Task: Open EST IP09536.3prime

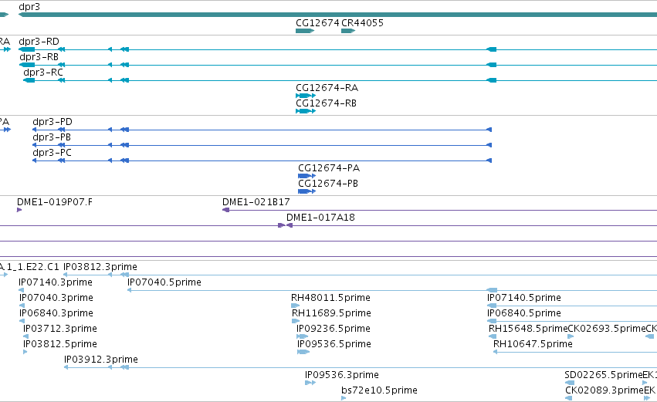Action: 342,375
